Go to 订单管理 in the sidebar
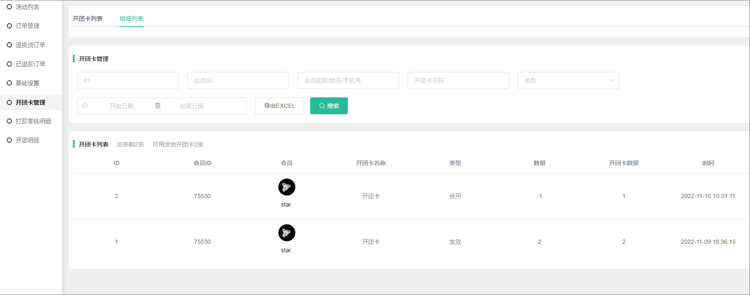 pos(28,26)
